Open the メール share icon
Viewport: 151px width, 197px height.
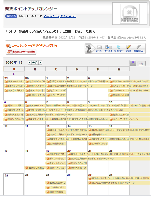[99, 49]
